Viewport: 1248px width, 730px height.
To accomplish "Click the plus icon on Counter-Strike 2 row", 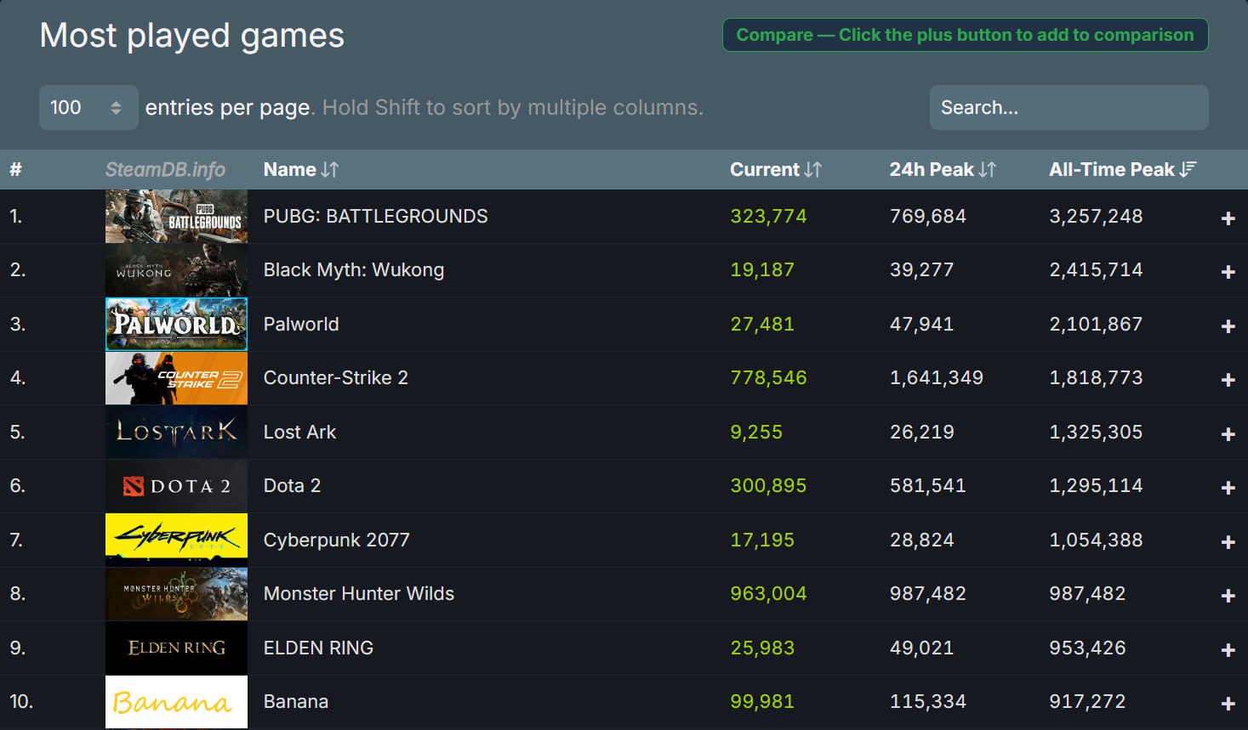I will click(x=1228, y=380).
